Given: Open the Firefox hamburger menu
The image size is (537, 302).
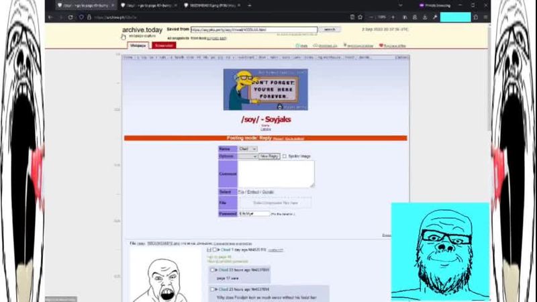Looking at the screenshot, I should tap(485, 17).
